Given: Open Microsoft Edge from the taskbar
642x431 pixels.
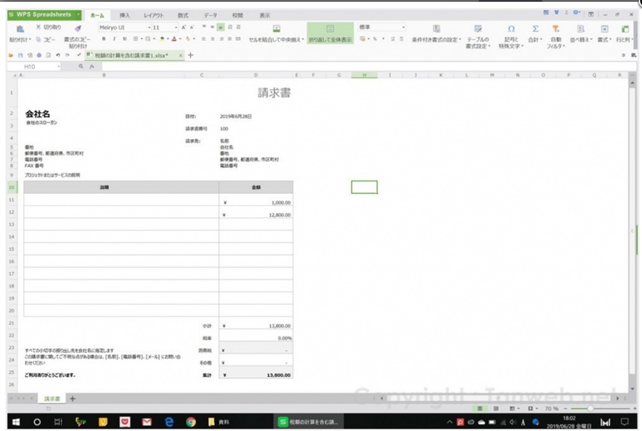Looking at the screenshot, I should pyautogui.click(x=169, y=422).
